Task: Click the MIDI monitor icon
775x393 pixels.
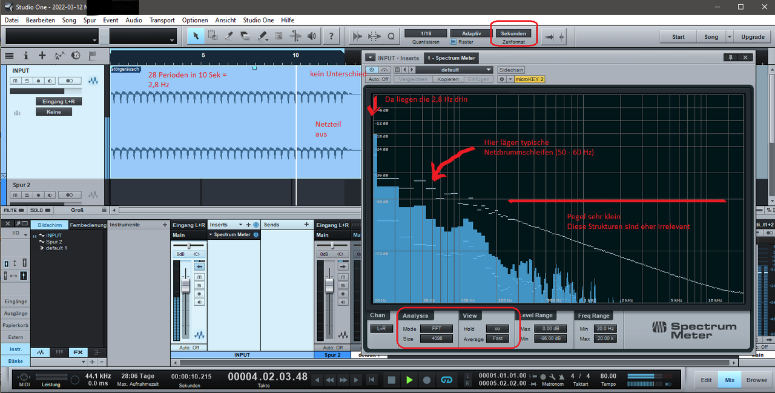Action: (24, 377)
